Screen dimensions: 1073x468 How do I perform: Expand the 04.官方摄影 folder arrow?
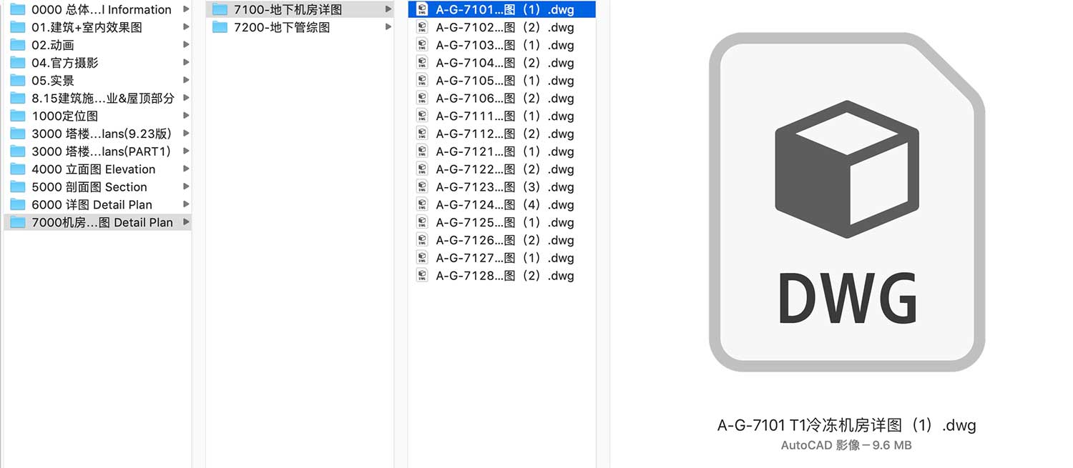186,63
